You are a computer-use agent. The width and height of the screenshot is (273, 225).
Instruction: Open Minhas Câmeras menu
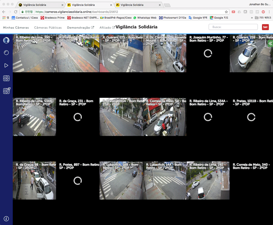[16, 28]
